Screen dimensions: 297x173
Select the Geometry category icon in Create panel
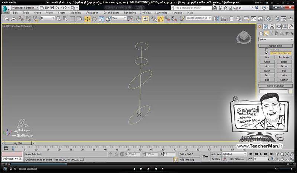click(261, 33)
